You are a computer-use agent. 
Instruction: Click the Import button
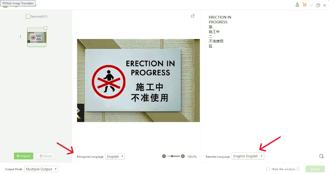click(x=24, y=156)
